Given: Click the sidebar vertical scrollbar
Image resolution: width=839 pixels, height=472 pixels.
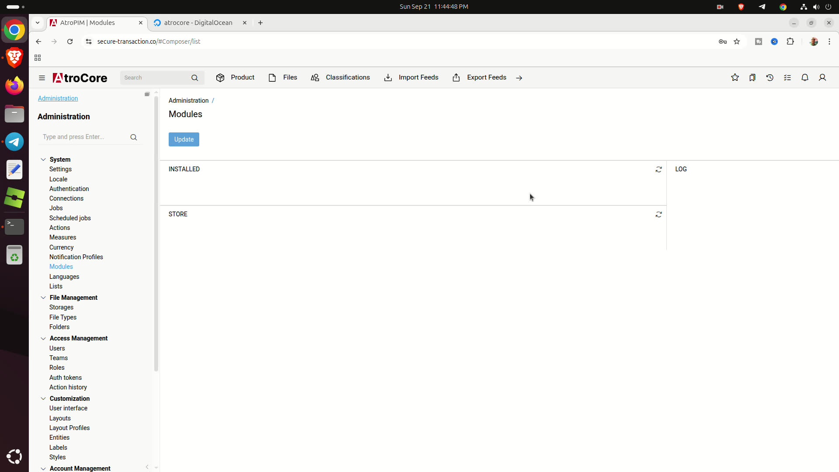Looking at the screenshot, I should point(156,234).
